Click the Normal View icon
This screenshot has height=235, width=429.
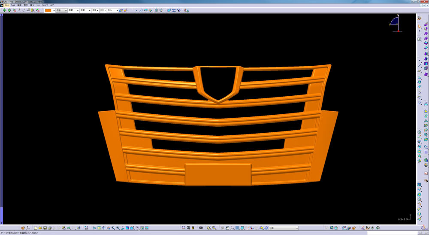pos(123,228)
